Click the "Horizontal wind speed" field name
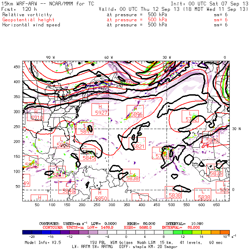The width and height of the screenshot is (250, 250). coord(31,25)
